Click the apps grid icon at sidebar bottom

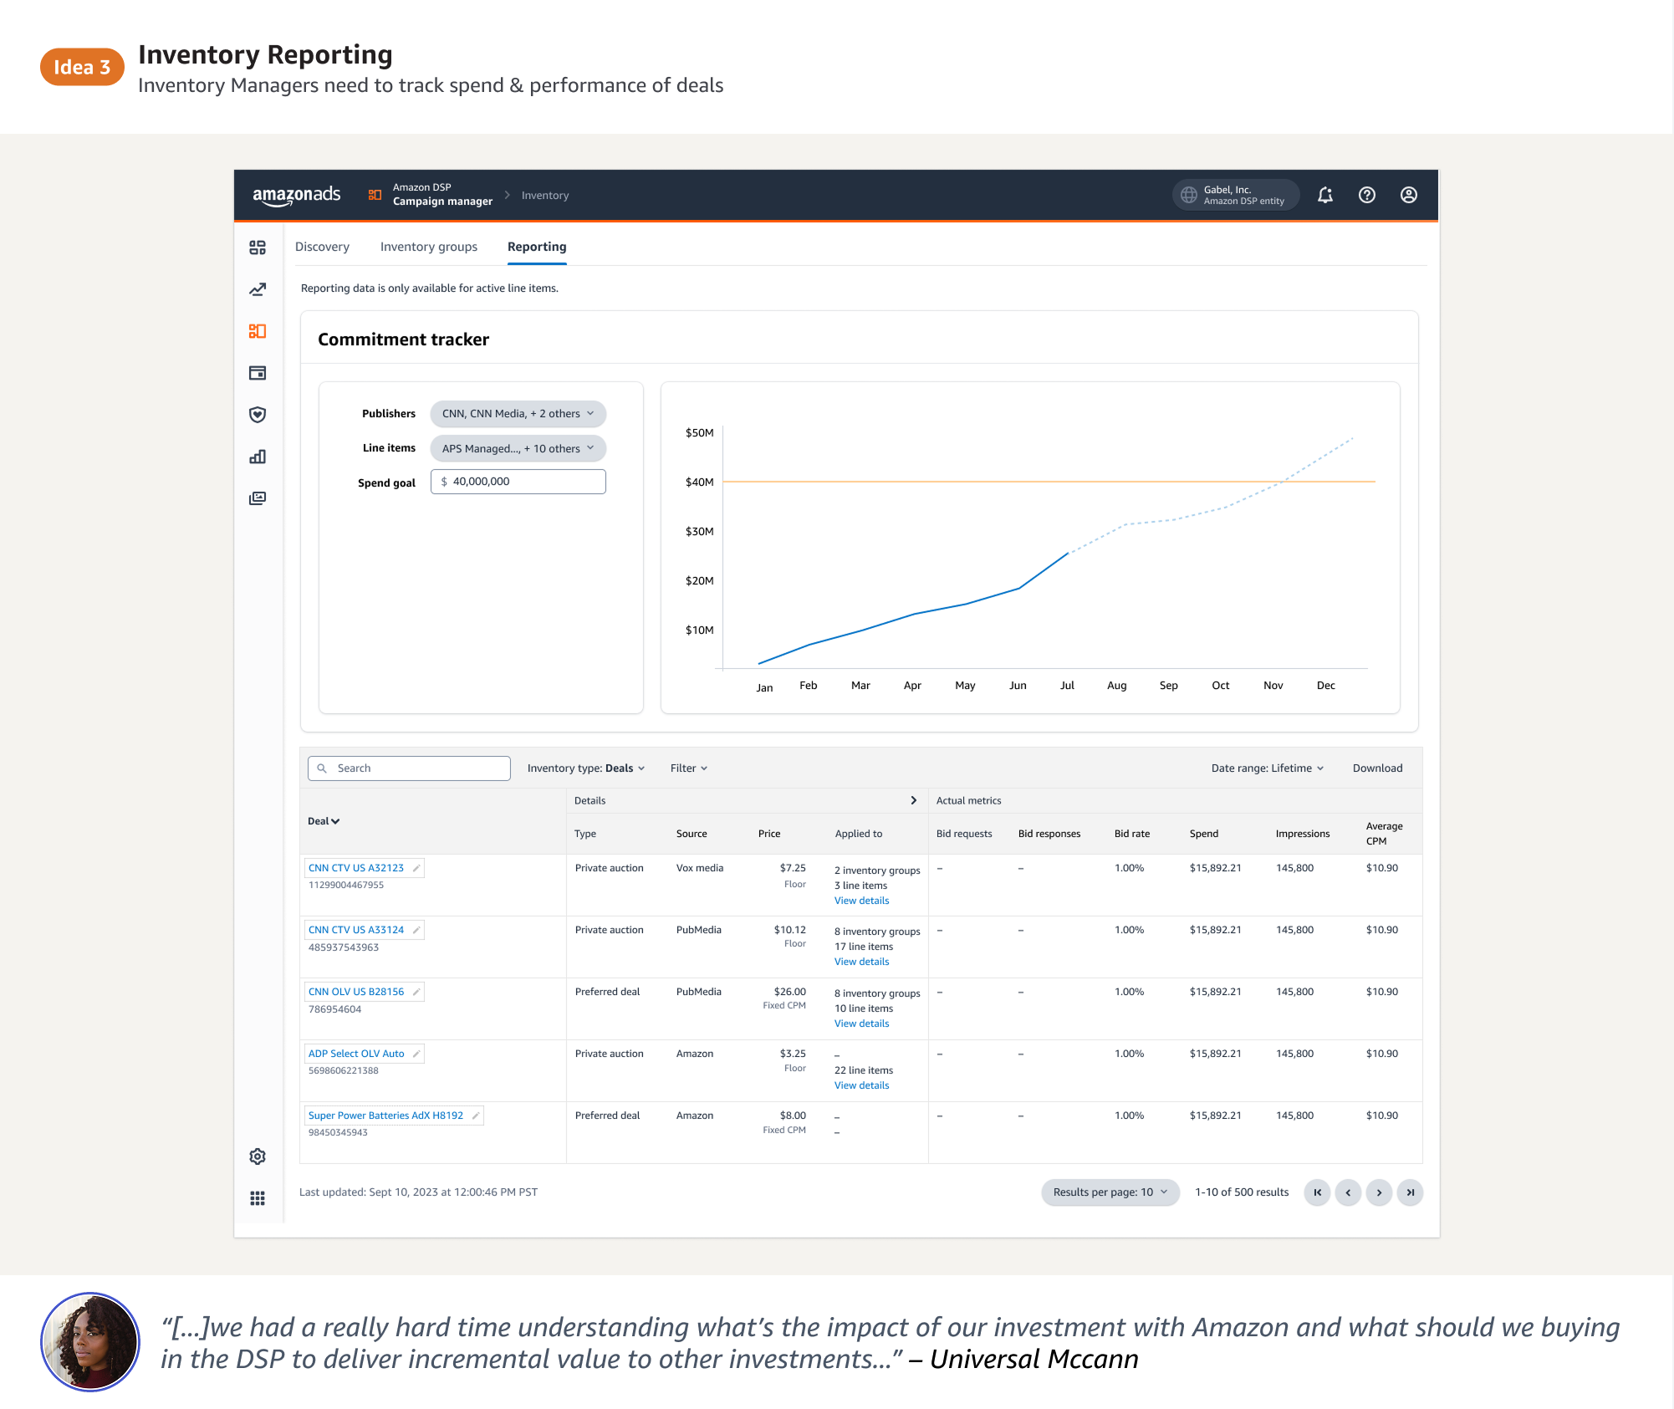coord(258,1198)
